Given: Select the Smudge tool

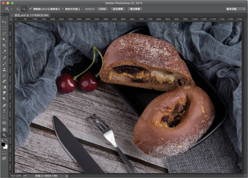Looking at the screenshot, I should (4, 93).
